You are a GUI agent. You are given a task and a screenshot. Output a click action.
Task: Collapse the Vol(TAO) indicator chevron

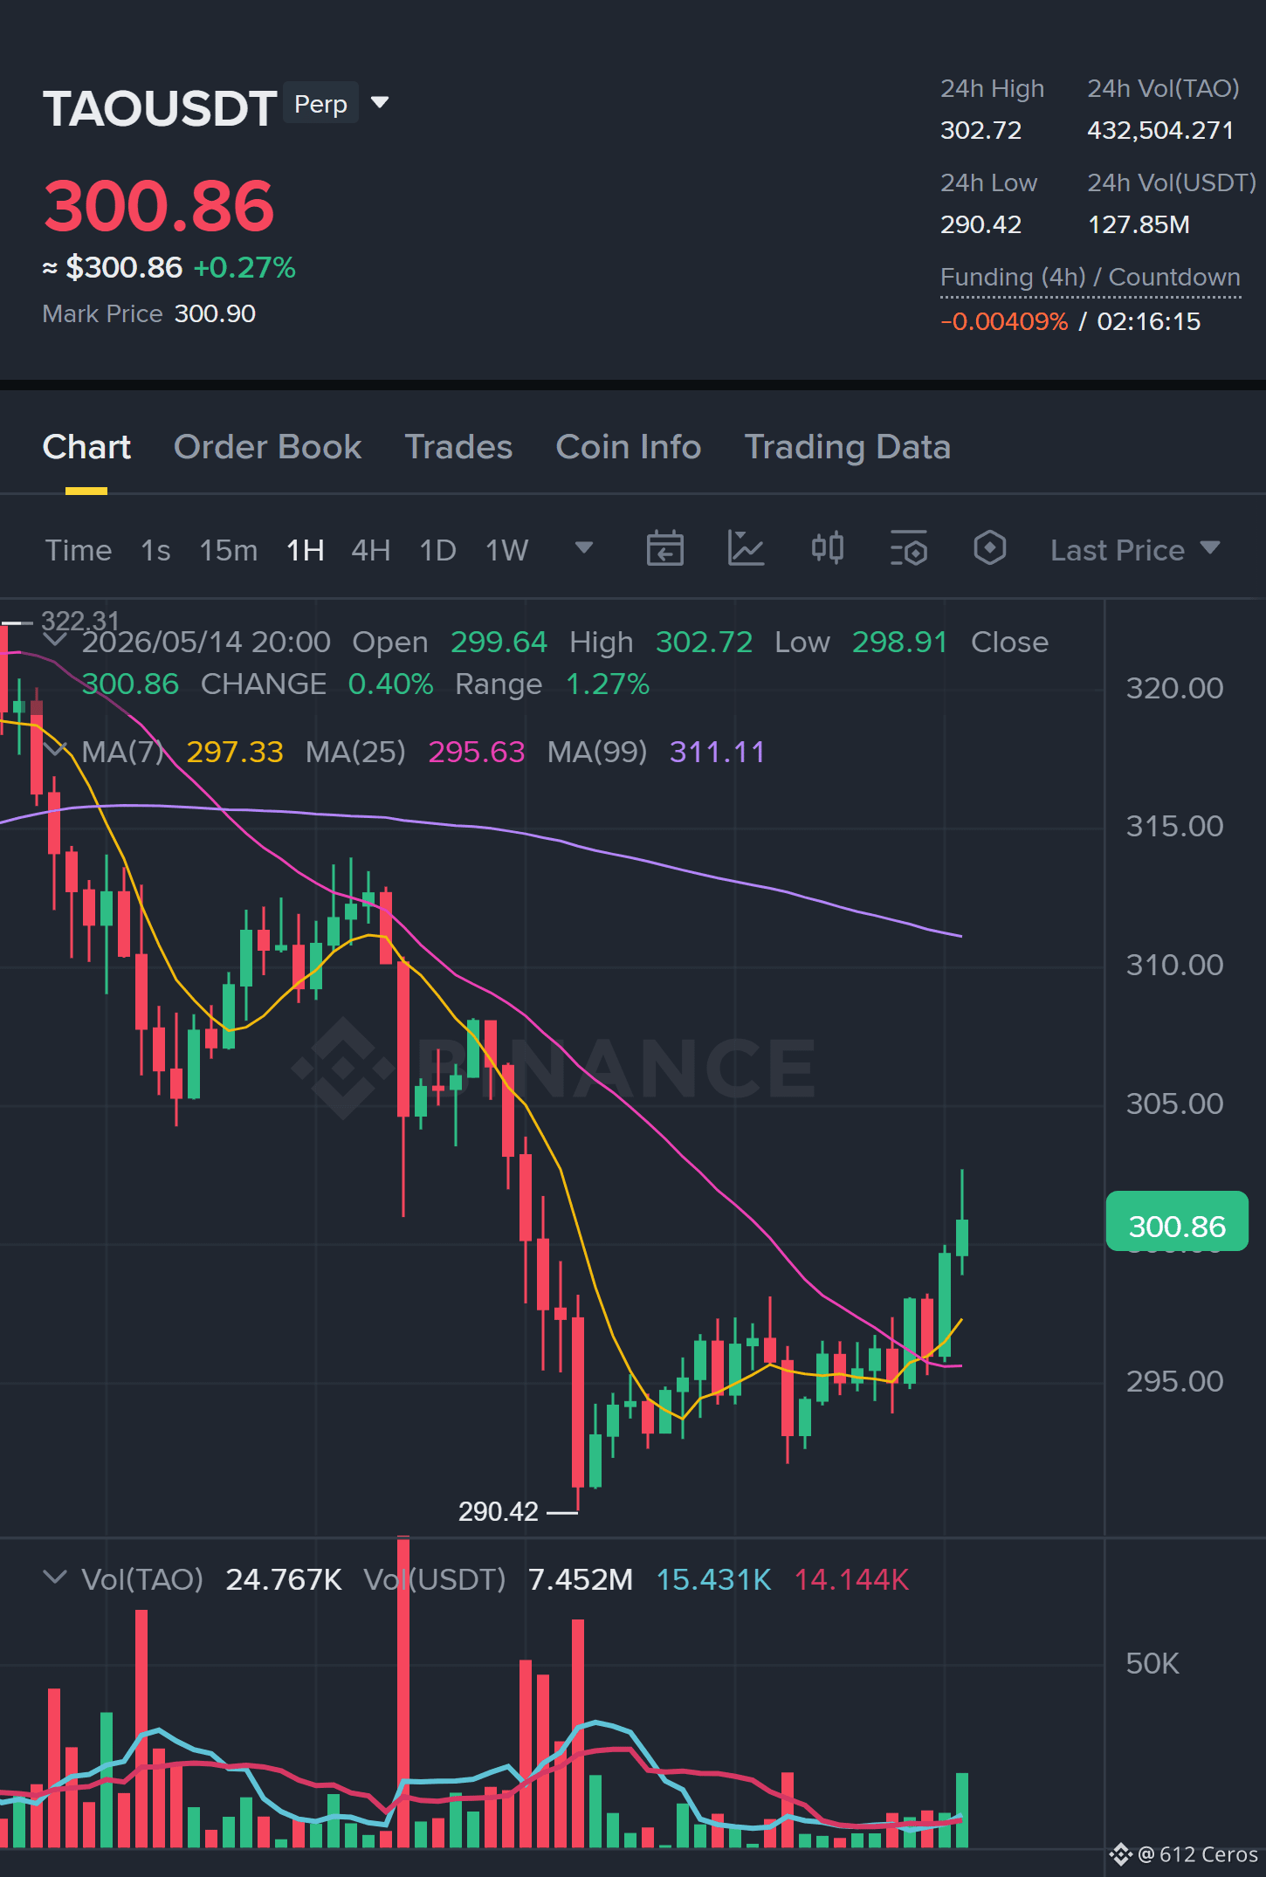click(55, 1577)
